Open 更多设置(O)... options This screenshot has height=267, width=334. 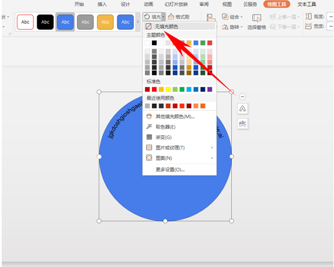click(x=180, y=170)
